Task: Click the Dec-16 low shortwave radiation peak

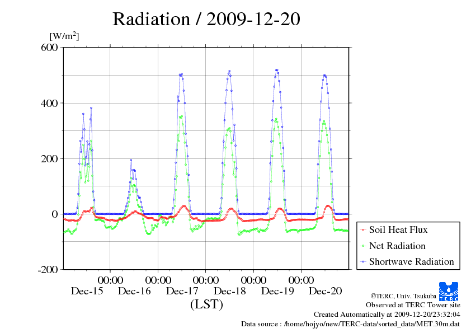Action: tap(131, 160)
